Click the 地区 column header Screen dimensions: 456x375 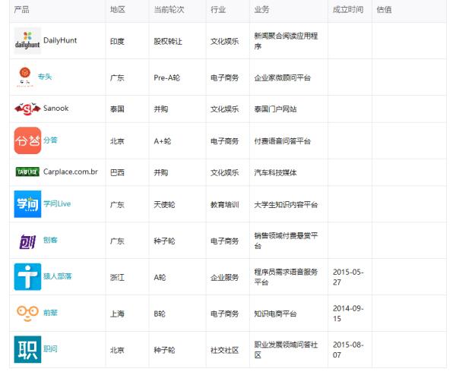click(118, 10)
